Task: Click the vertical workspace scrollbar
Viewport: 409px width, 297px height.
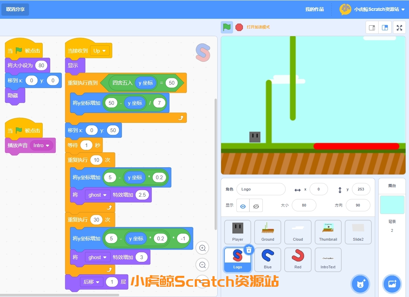Action: pos(216,164)
